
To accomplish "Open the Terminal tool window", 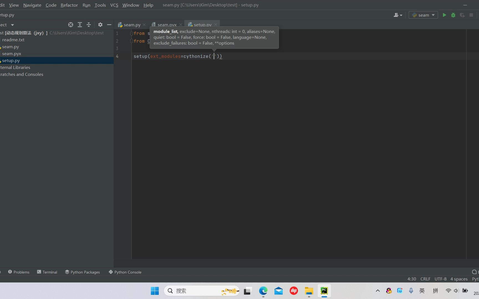I will (x=47, y=272).
